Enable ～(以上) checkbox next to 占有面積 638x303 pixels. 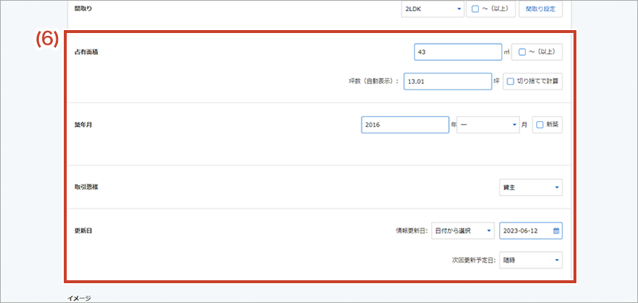tap(522, 52)
